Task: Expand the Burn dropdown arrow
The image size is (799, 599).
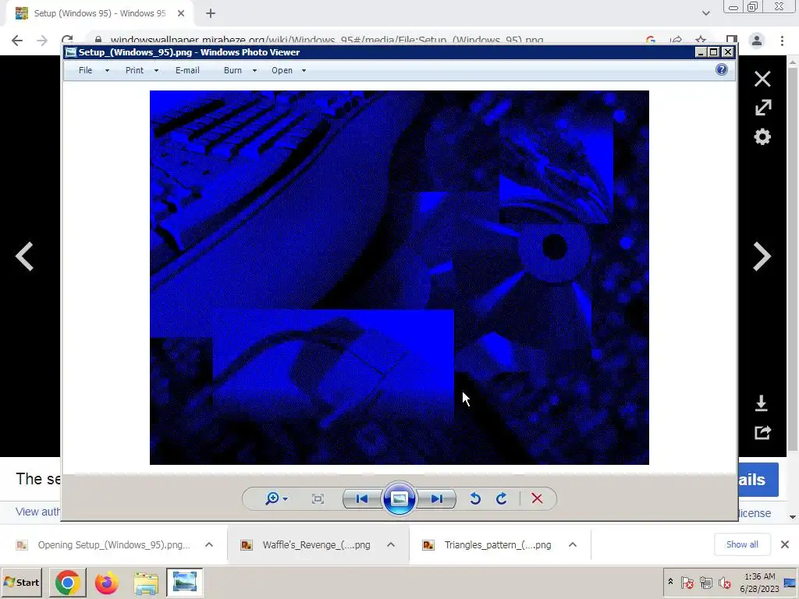Action: click(254, 71)
